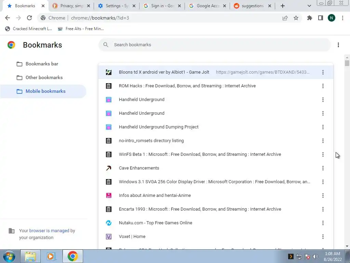Open more actions for Cave Enhancements bookmark
This screenshot has width=350, height=263.
tap(323, 168)
